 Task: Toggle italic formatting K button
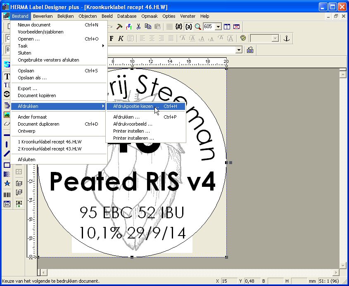(121, 38)
